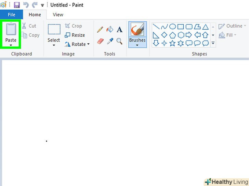Click the Brushes tool icon
Viewport: 249px width, 186px height.
[137, 29]
